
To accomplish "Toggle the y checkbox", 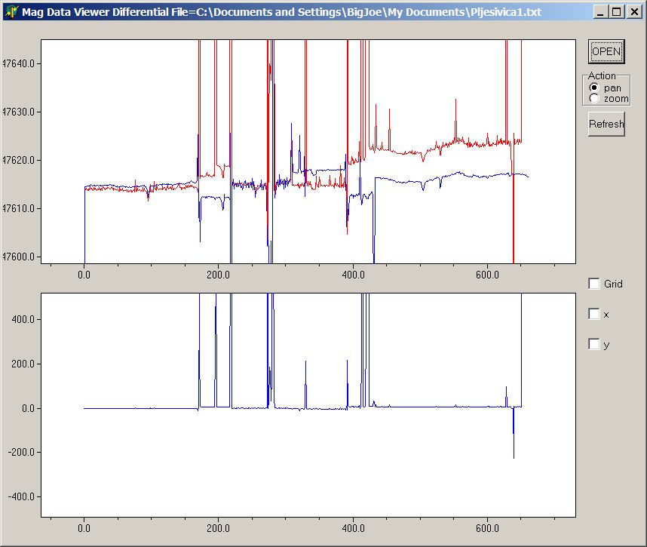I will coord(595,344).
